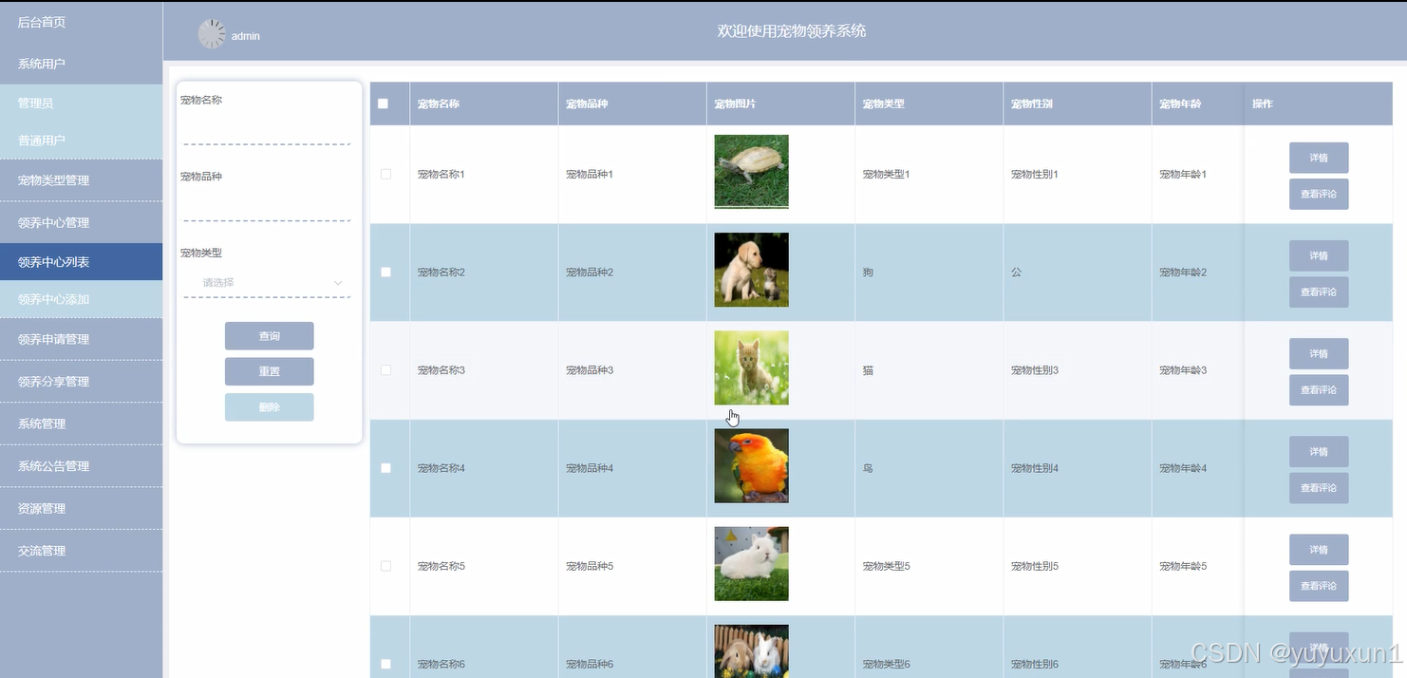The width and height of the screenshot is (1407, 678).
Task: Click the 重置 reset button
Action: point(269,371)
